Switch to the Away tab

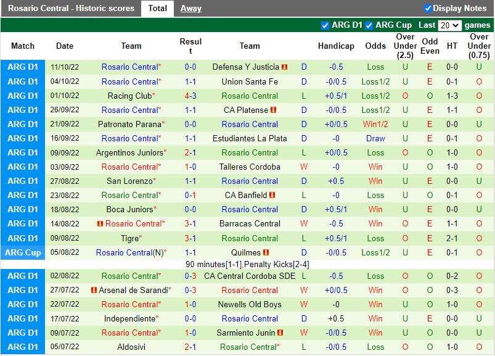190,9
